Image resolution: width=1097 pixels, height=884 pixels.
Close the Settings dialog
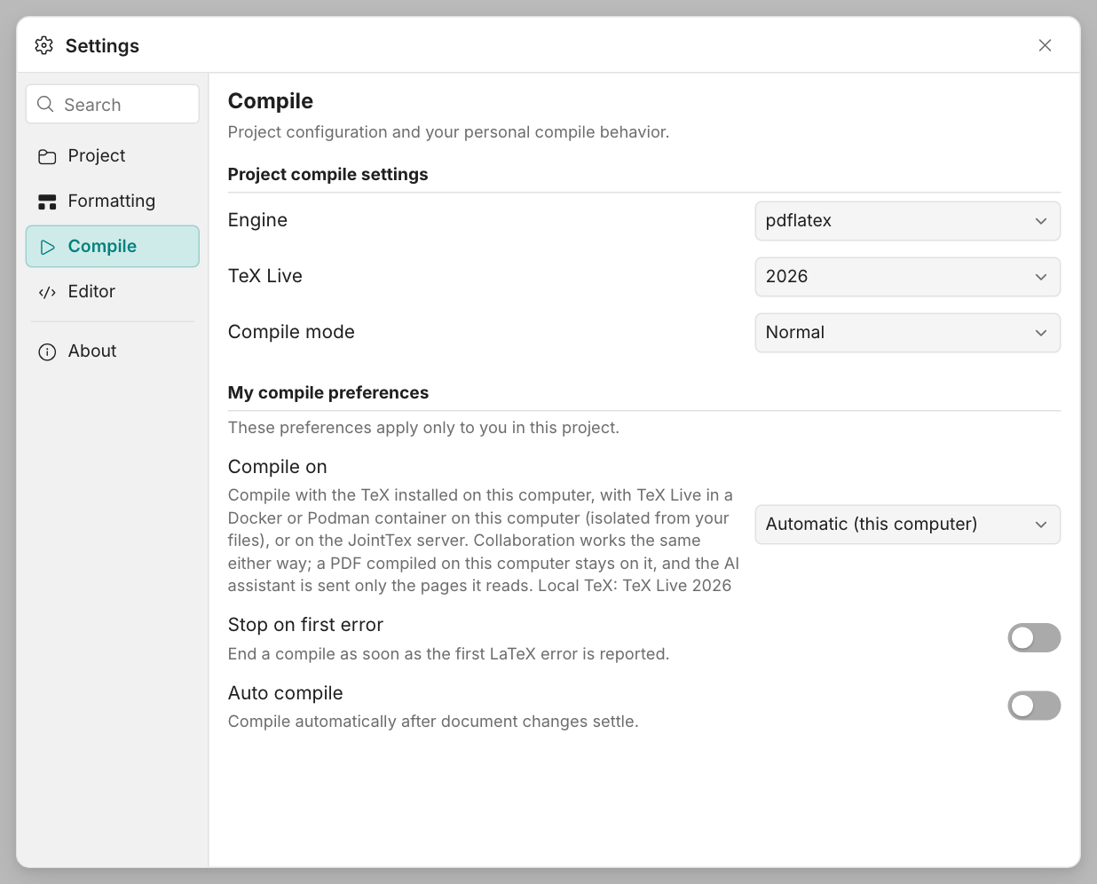coord(1045,45)
